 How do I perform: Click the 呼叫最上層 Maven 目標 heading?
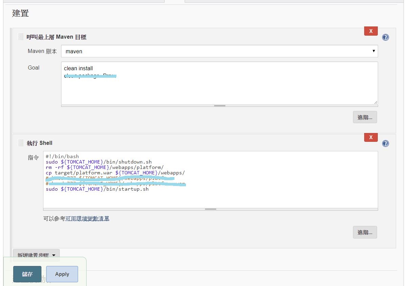56,37
